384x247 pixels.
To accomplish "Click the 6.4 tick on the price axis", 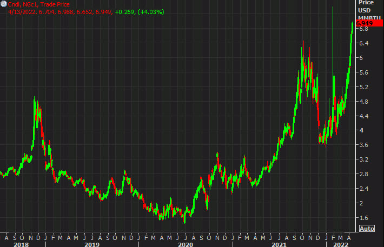I will tap(363, 43).
